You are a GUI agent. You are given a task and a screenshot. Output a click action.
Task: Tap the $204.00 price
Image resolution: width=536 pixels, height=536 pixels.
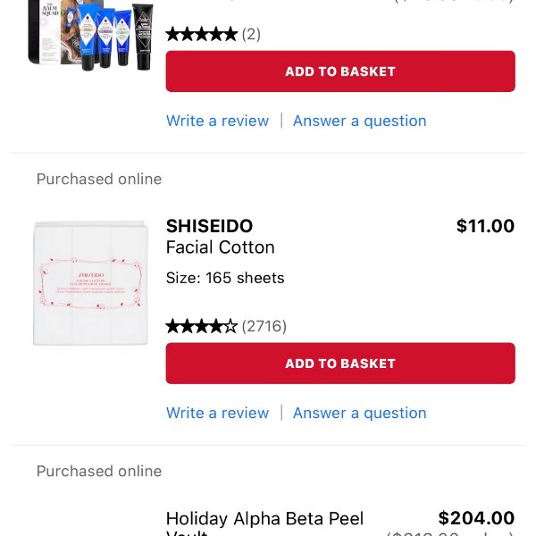pos(476,518)
